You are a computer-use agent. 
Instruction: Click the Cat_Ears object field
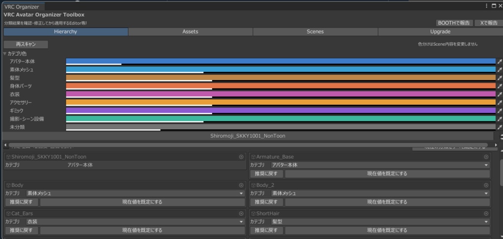click(x=125, y=213)
